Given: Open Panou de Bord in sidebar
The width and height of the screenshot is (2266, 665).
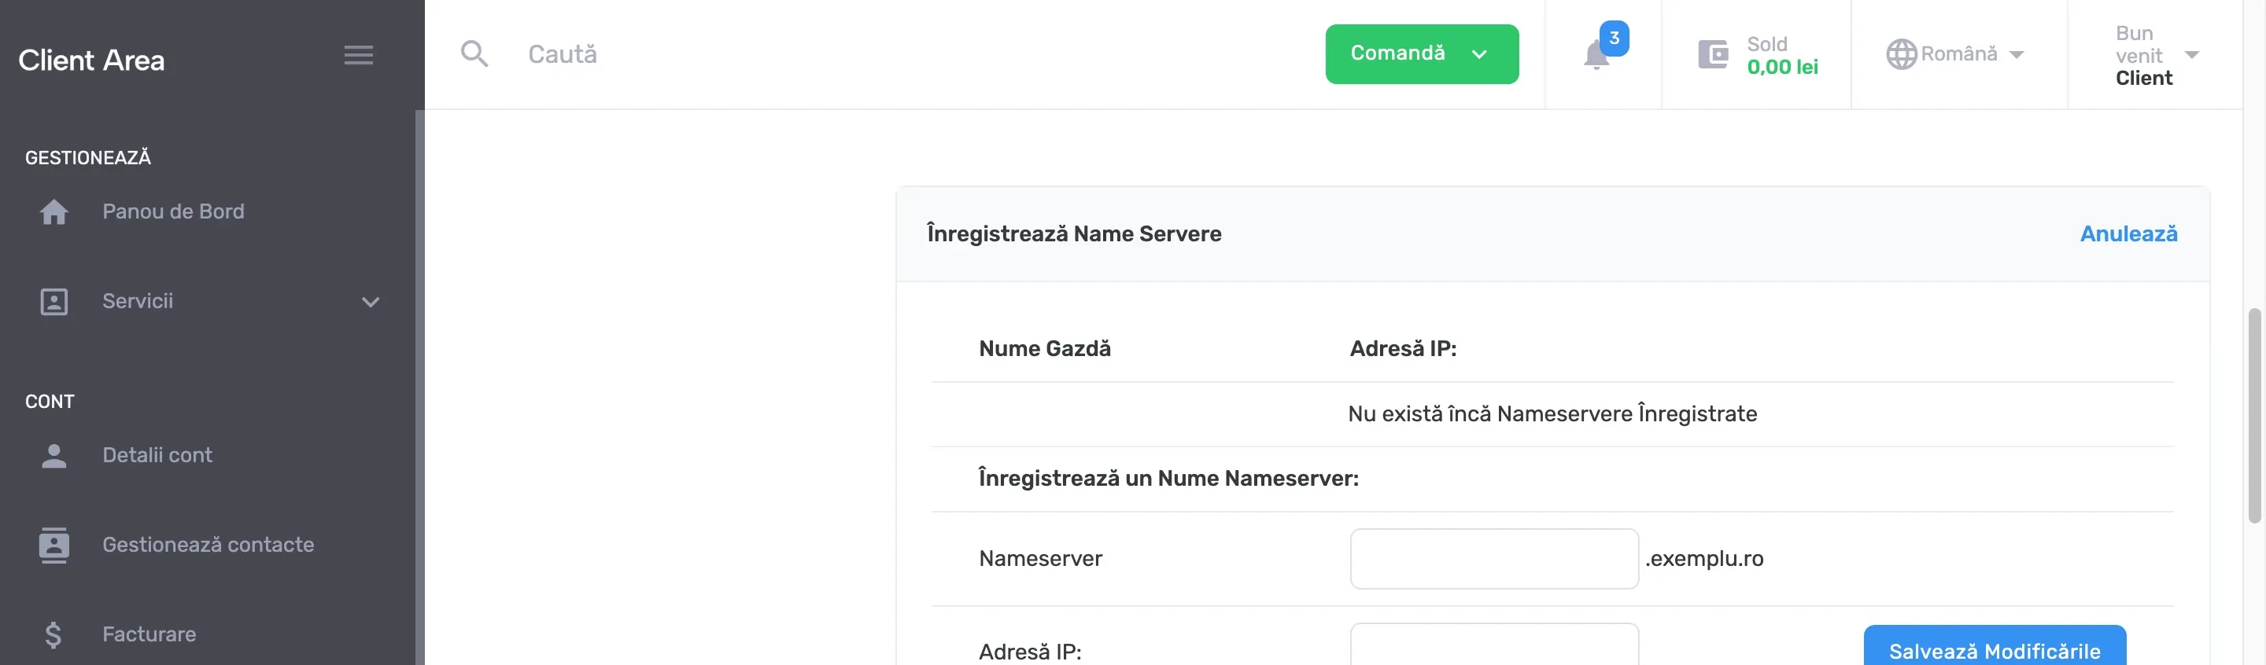Looking at the screenshot, I should 173,211.
